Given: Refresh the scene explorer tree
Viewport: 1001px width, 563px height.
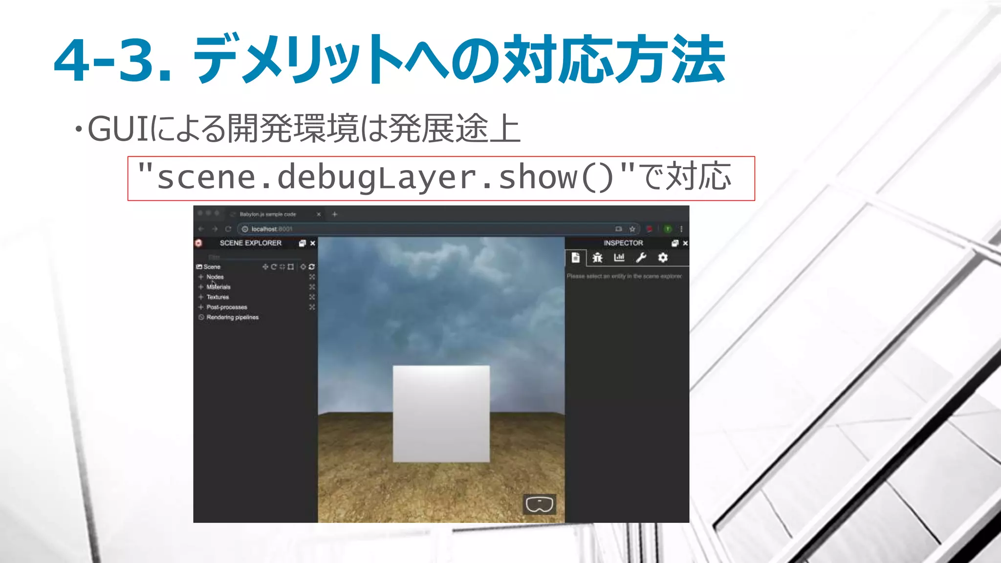Looking at the screenshot, I should pyautogui.click(x=312, y=267).
